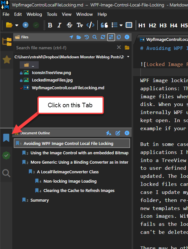Apply bold formatting
The image size is (188, 249).
point(50,25)
